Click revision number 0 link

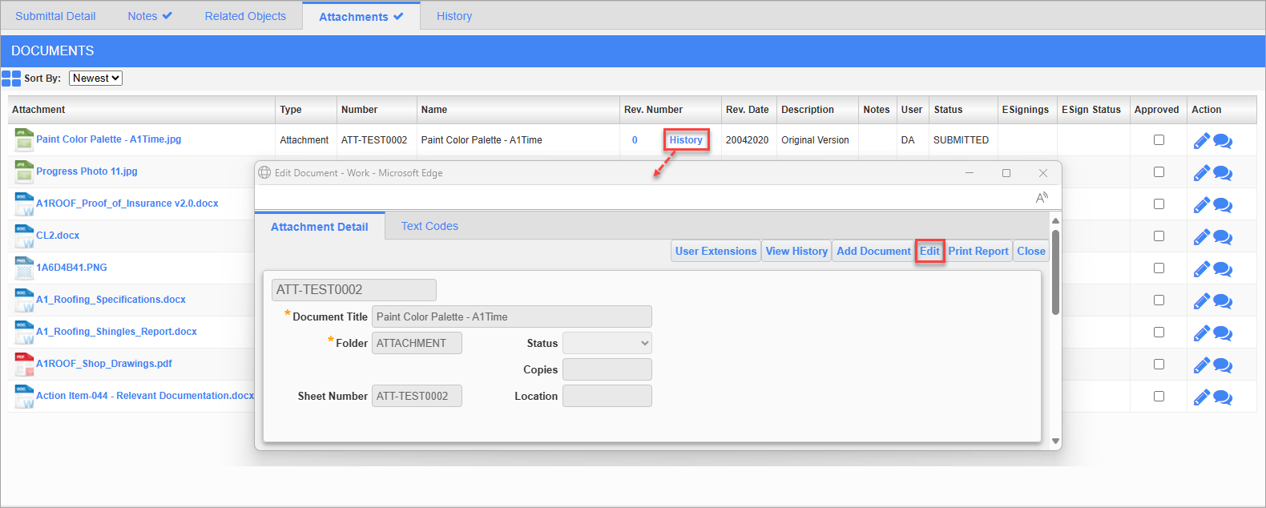click(x=635, y=139)
